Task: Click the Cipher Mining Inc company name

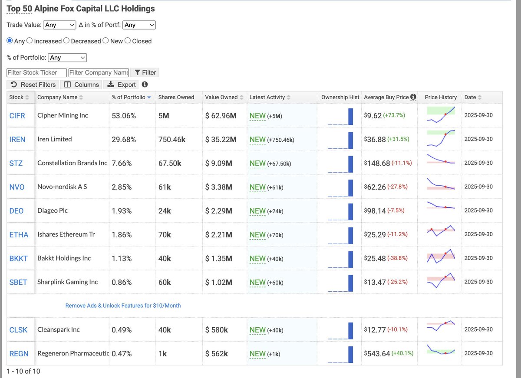Action: (x=63, y=115)
